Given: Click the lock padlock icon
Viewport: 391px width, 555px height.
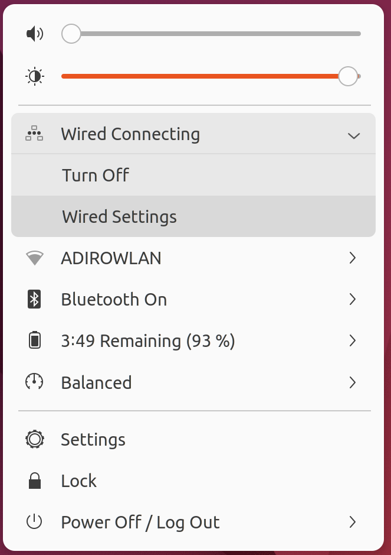Looking at the screenshot, I should [35, 481].
